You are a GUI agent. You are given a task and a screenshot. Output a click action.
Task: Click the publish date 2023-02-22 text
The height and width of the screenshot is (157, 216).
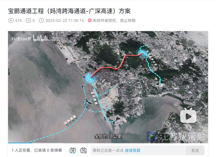coord(64,21)
